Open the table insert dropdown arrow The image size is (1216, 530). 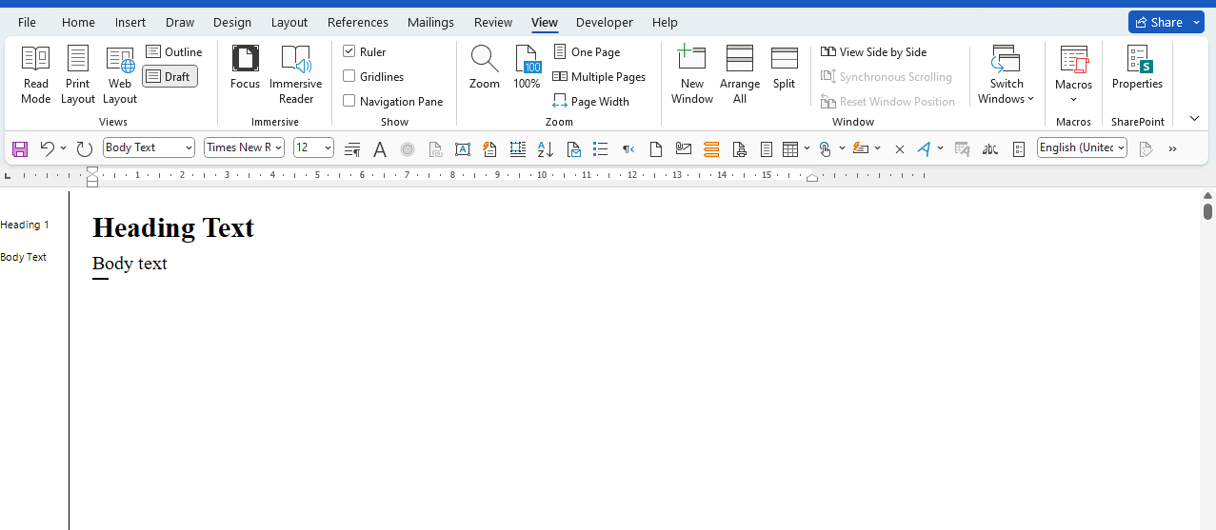point(807,148)
